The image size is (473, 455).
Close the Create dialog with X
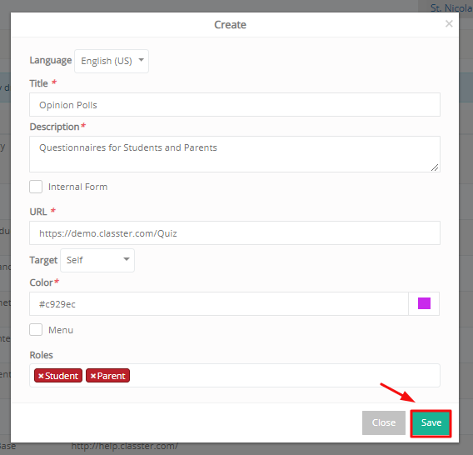449,23
